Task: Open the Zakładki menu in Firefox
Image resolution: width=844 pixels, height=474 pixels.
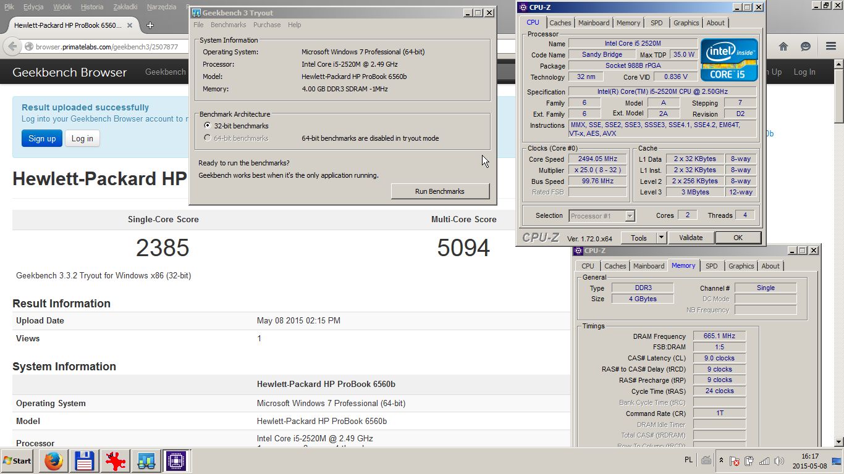Action: (x=126, y=7)
